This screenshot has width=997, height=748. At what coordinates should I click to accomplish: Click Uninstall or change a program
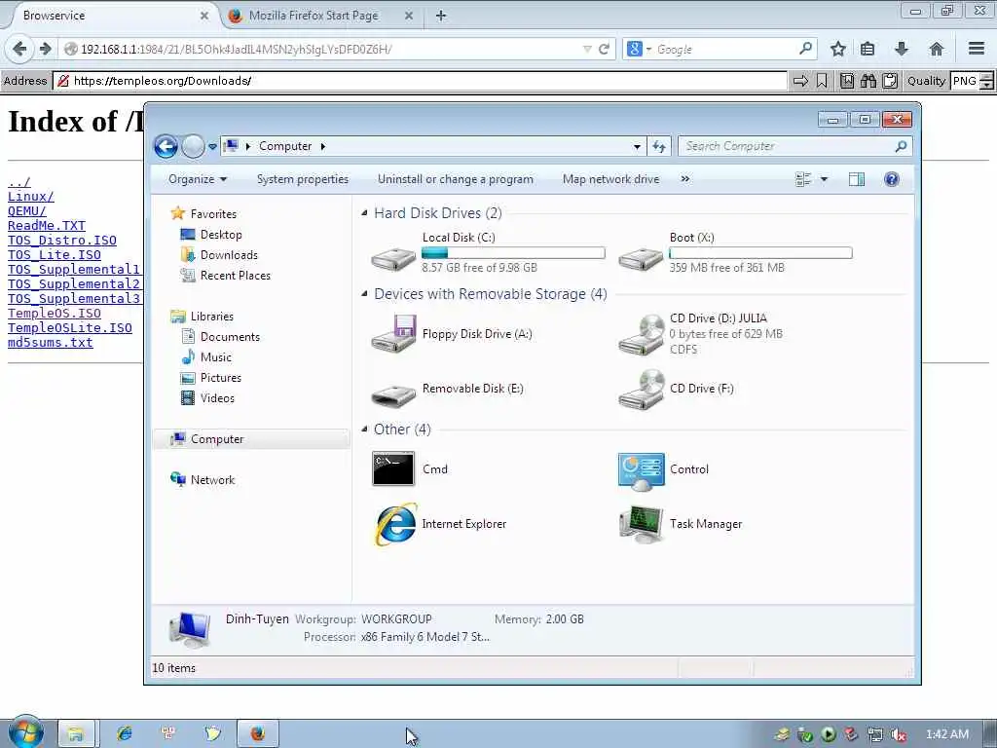pos(456,179)
